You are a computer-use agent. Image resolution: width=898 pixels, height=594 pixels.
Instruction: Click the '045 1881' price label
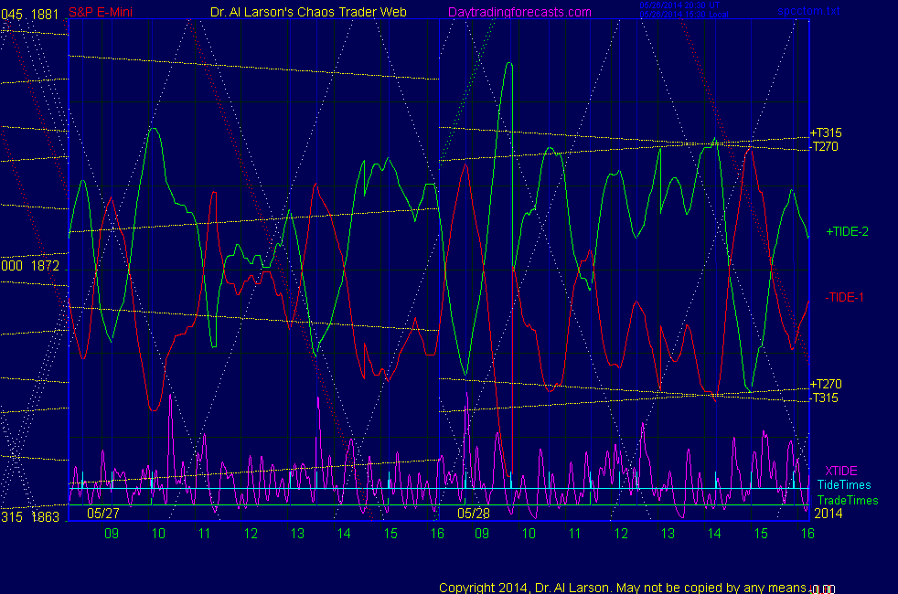(30, 15)
